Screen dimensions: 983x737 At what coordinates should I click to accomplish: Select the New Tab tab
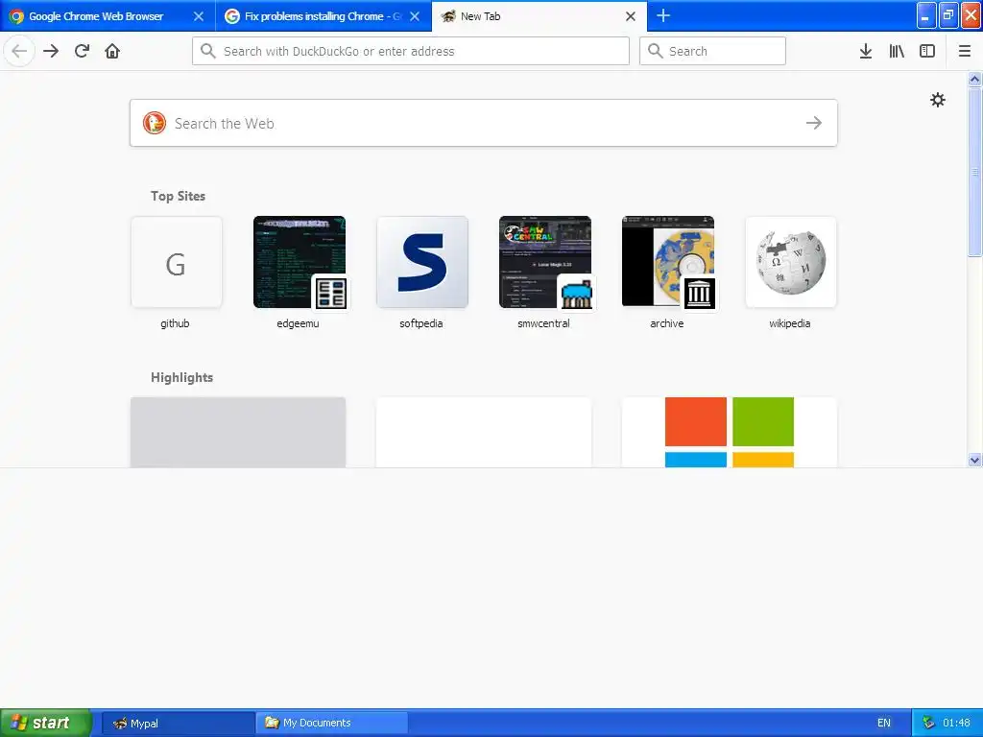coord(539,16)
